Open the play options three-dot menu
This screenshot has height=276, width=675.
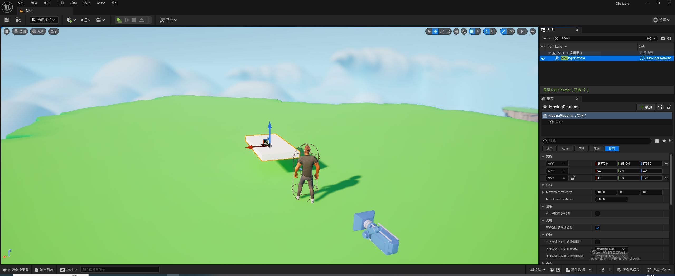pos(149,20)
